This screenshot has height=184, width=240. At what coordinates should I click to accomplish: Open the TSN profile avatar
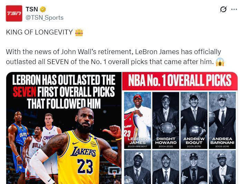coord(14,13)
